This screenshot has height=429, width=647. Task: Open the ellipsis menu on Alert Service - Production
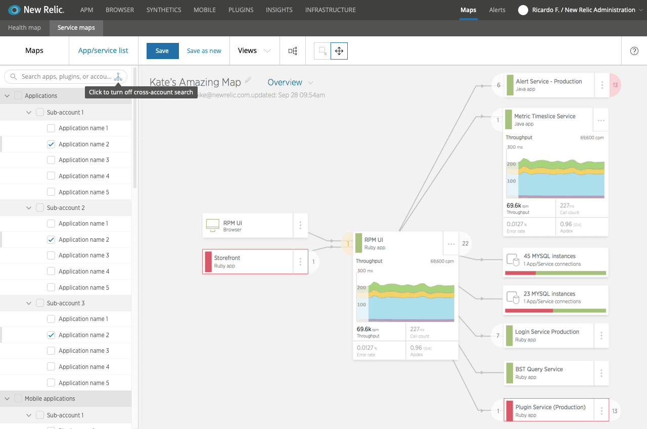(602, 85)
